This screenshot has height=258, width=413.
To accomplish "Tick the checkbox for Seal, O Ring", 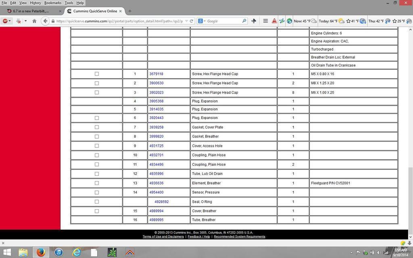I will (x=97, y=202).
